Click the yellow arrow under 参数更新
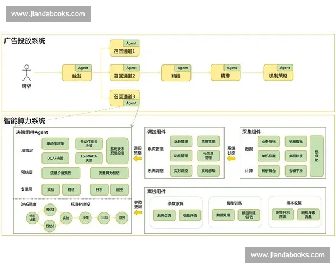This screenshot has height=269, width=336. click(138, 212)
